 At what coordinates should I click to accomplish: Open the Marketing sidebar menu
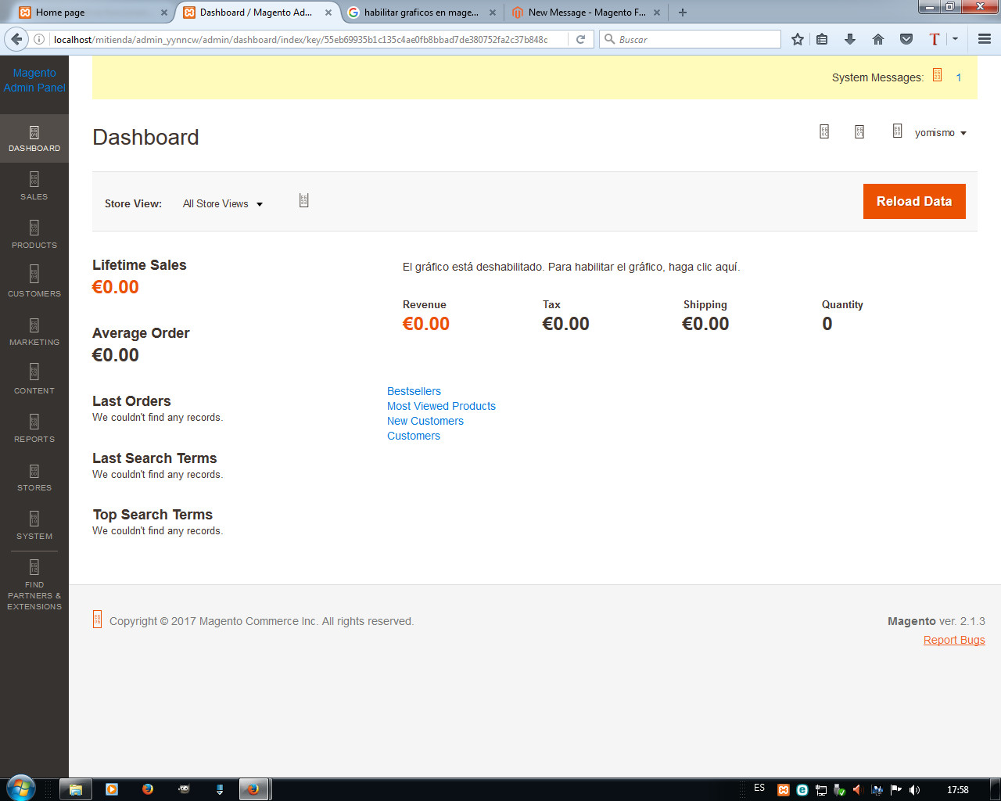(34, 332)
